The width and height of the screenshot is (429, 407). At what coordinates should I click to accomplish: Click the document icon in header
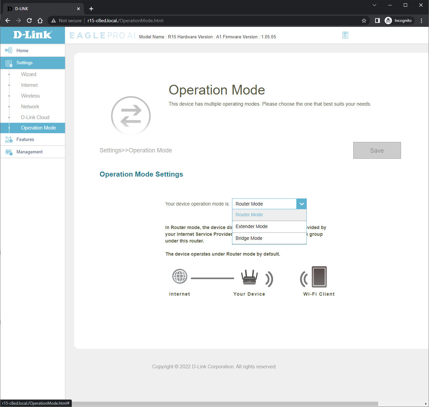tap(345, 35)
